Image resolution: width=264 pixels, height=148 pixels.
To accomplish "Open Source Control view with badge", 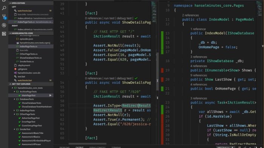I will pos(4,17).
